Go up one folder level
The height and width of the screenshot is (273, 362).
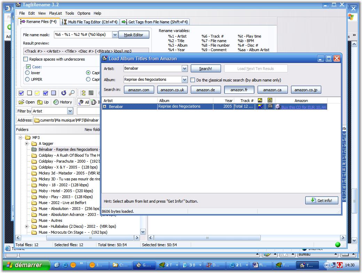coord(43,102)
